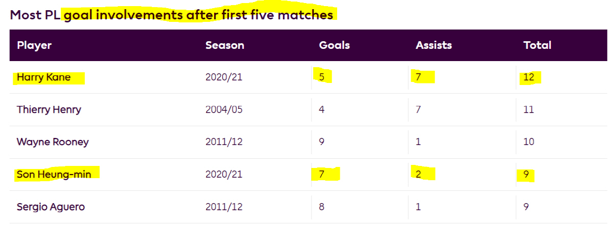Click Wayne Rooney's goals value of 9
This screenshot has height=227, width=613.
coord(321,141)
